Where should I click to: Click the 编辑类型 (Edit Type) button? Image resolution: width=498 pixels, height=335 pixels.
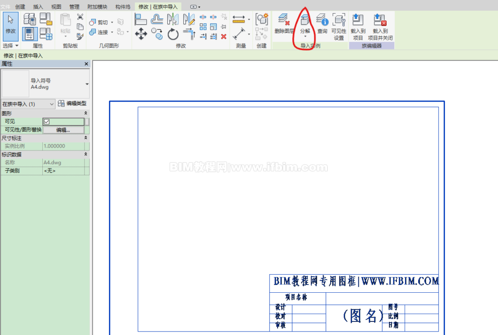tap(72, 103)
